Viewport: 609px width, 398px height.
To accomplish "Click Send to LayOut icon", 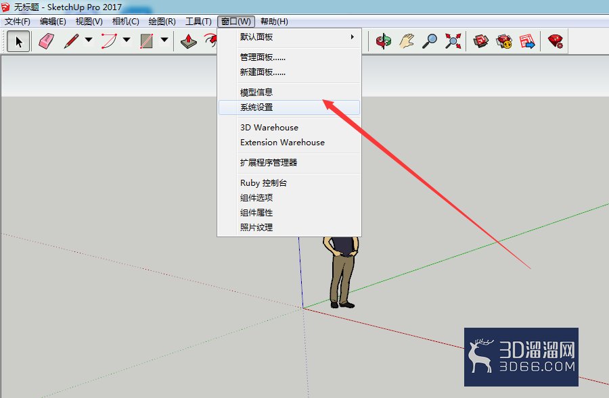I will coord(527,41).
